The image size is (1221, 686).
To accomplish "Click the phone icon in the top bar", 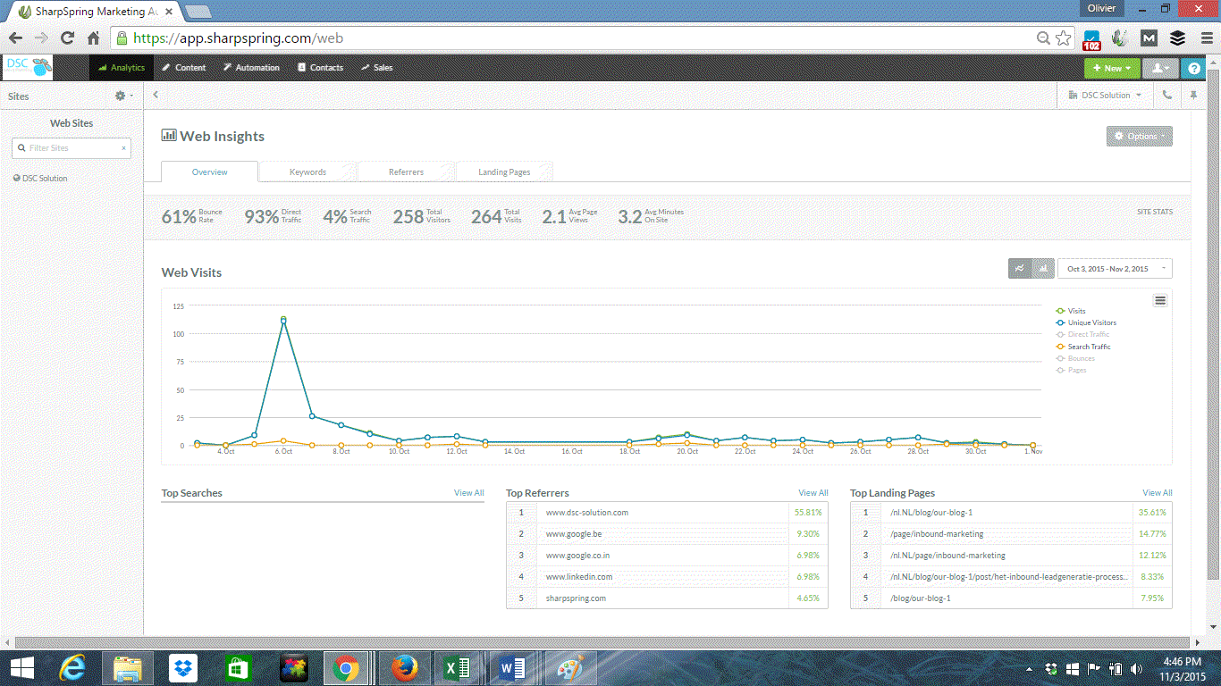I will [x=1167, y=95].
